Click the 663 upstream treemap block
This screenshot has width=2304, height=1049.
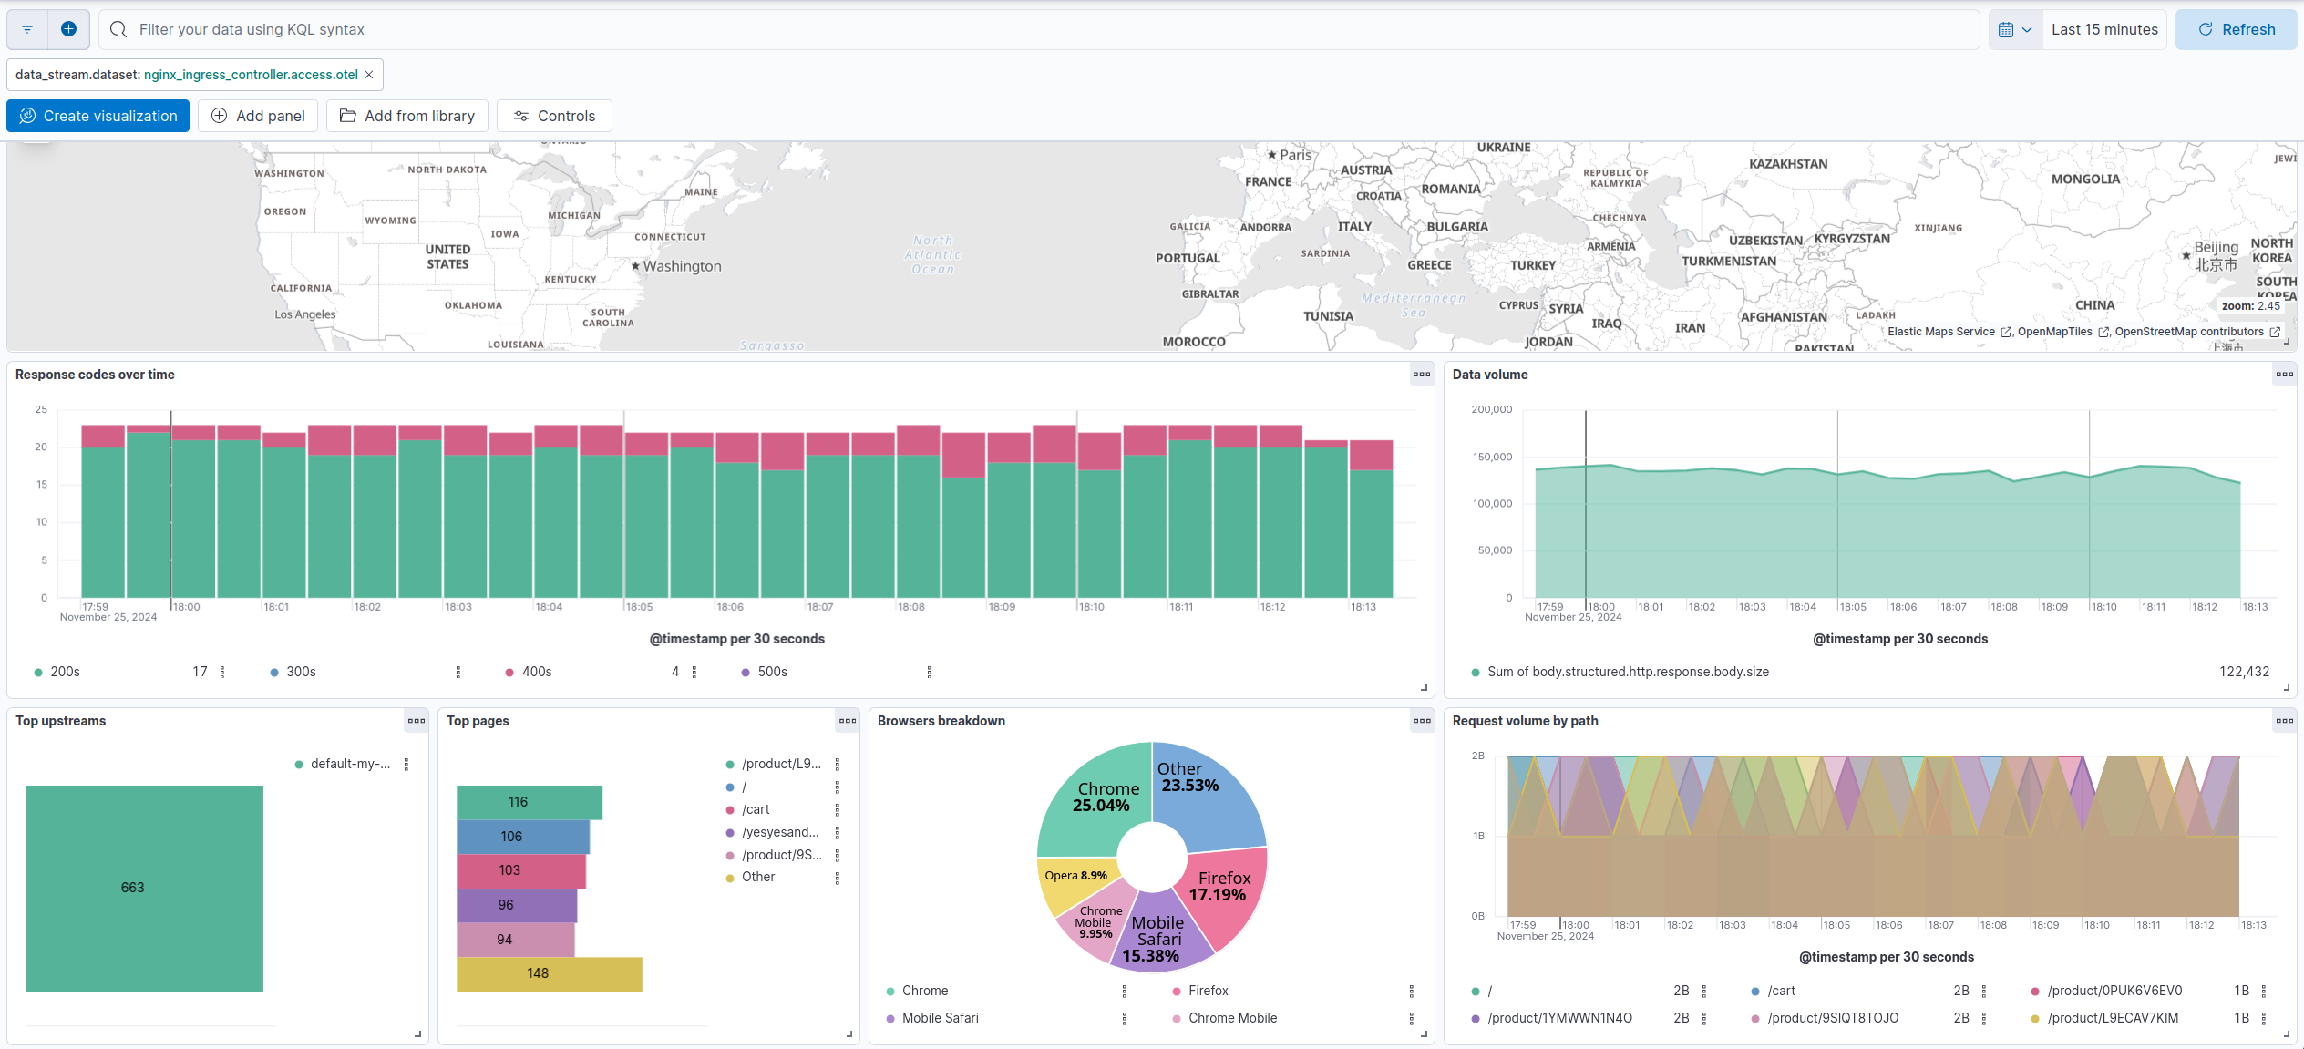(144, 889)
